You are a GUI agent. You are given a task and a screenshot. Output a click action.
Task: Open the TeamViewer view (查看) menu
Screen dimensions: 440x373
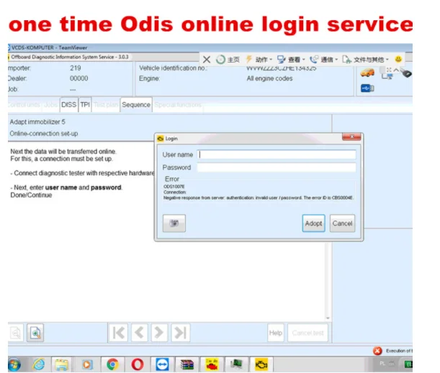click(x=291, y=60)
